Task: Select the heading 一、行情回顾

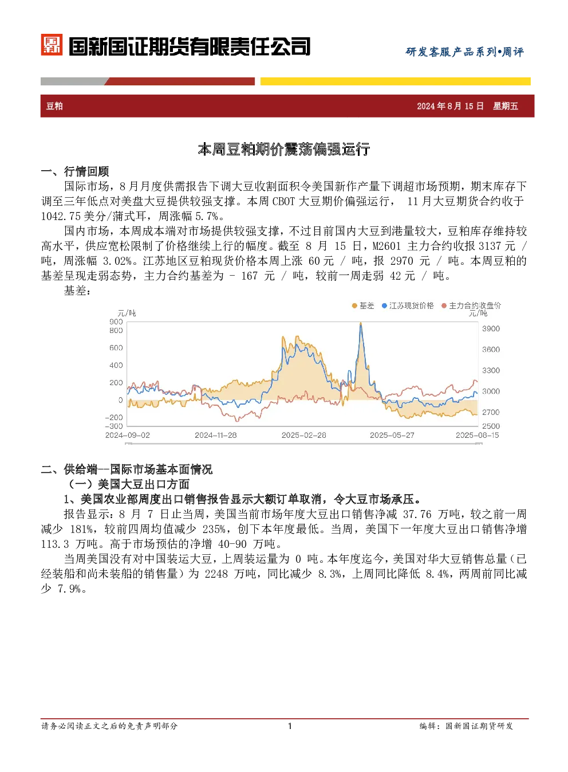Action: 75,171
